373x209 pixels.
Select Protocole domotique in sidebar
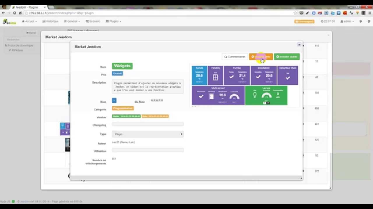[19, 46]
